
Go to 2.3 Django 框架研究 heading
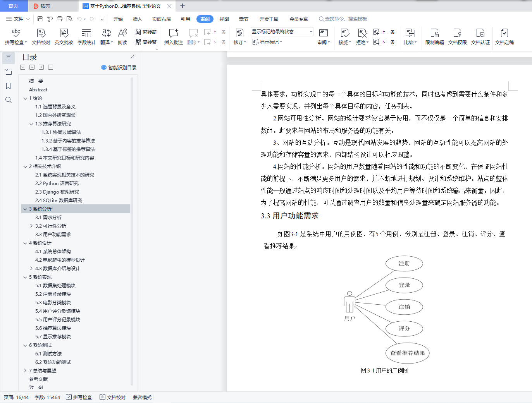tap(57, 192)
